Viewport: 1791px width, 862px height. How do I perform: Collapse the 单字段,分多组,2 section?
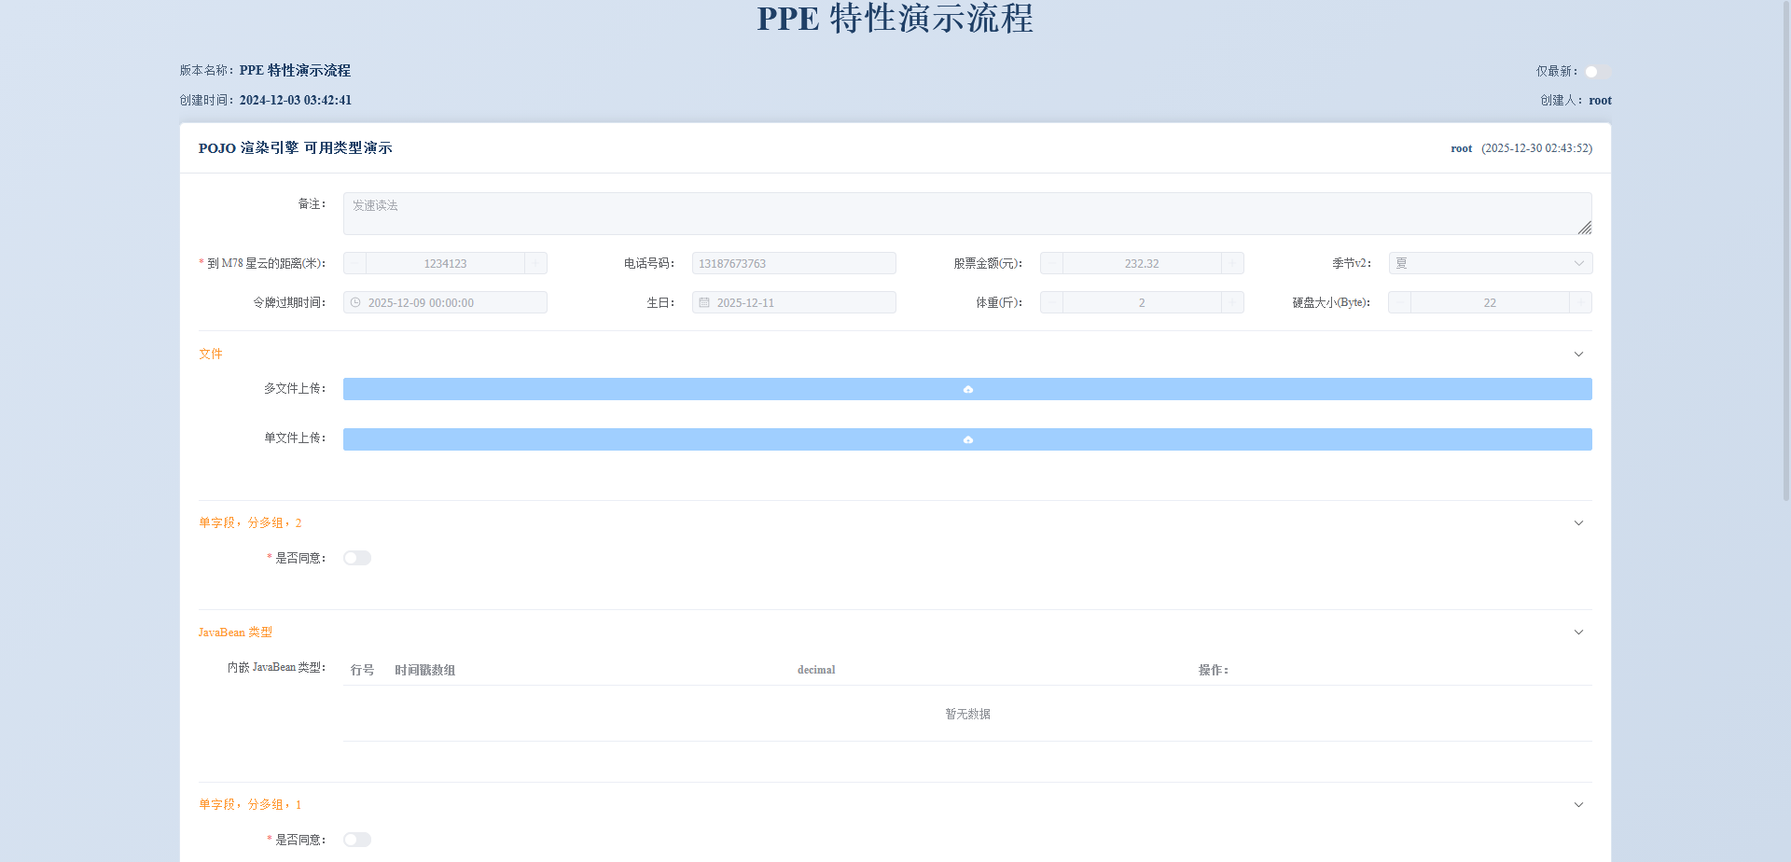(1578, 523)
